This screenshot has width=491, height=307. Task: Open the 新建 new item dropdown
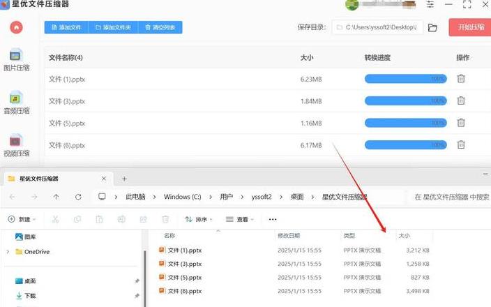coord(22,219)
